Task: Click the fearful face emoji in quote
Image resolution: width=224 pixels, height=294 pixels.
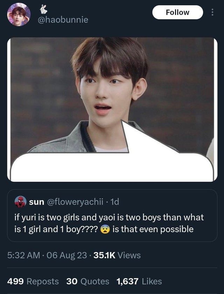Action: (x=105, y=229)
